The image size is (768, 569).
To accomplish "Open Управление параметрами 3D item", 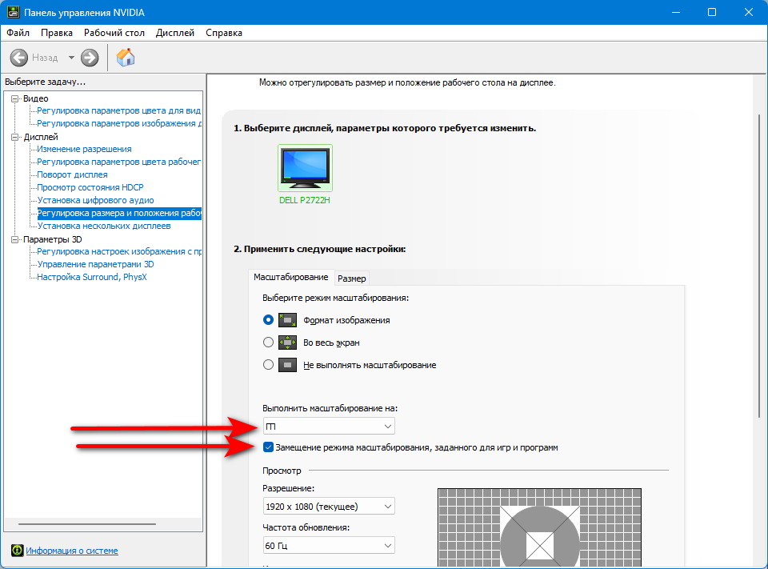I will [x=96, y=264].
